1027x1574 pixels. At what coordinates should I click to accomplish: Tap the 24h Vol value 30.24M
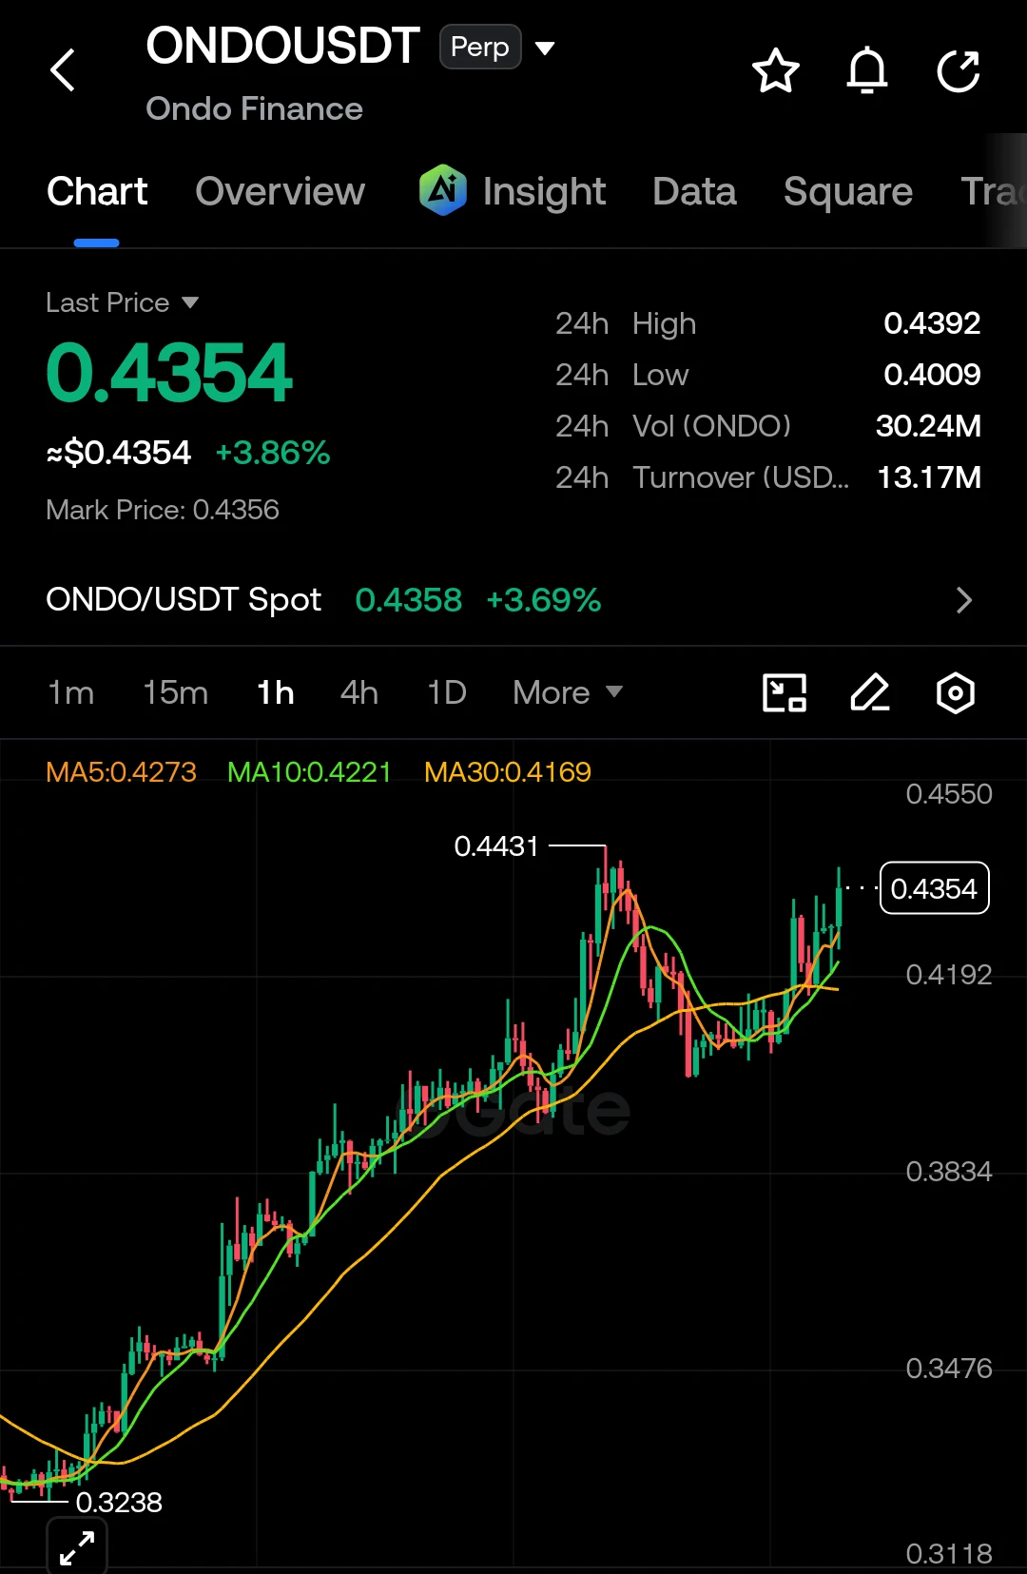click(928, 426)
